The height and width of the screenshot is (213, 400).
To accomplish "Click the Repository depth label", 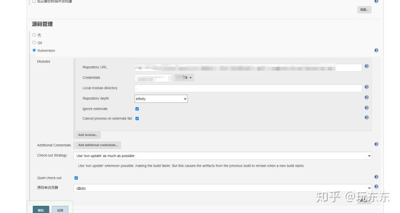I will click(96, 98).
